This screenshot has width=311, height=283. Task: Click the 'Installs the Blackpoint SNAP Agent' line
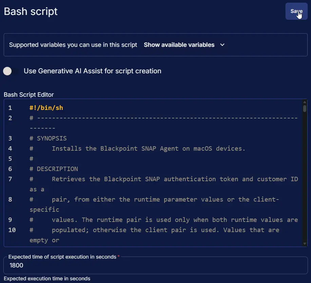tap(137, 148)
